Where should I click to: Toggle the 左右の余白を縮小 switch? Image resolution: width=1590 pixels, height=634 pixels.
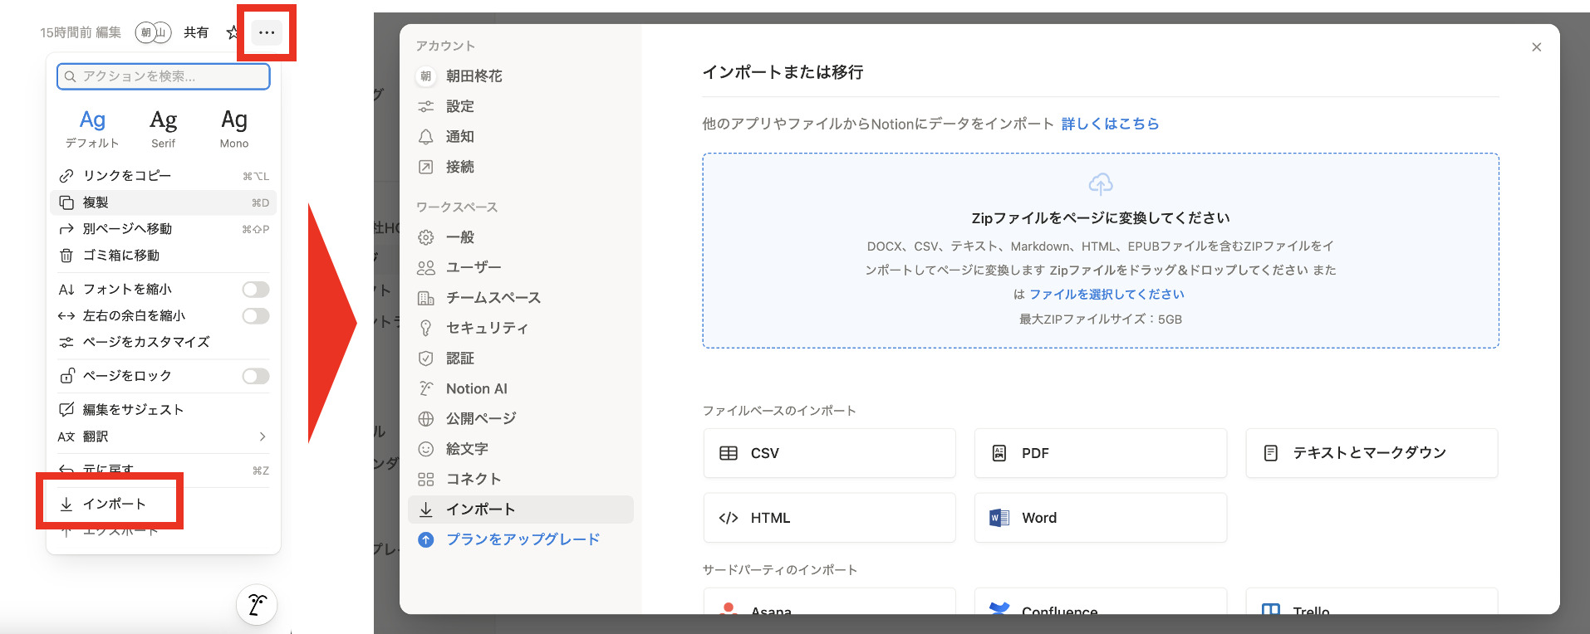pyautogui.click(x=256, y=316)
